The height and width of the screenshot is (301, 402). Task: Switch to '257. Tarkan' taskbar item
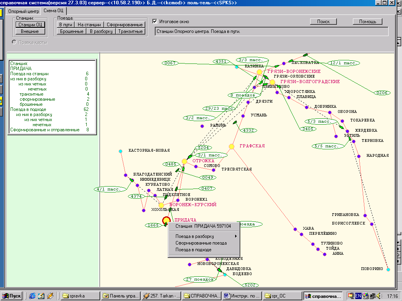coord(161,296)
